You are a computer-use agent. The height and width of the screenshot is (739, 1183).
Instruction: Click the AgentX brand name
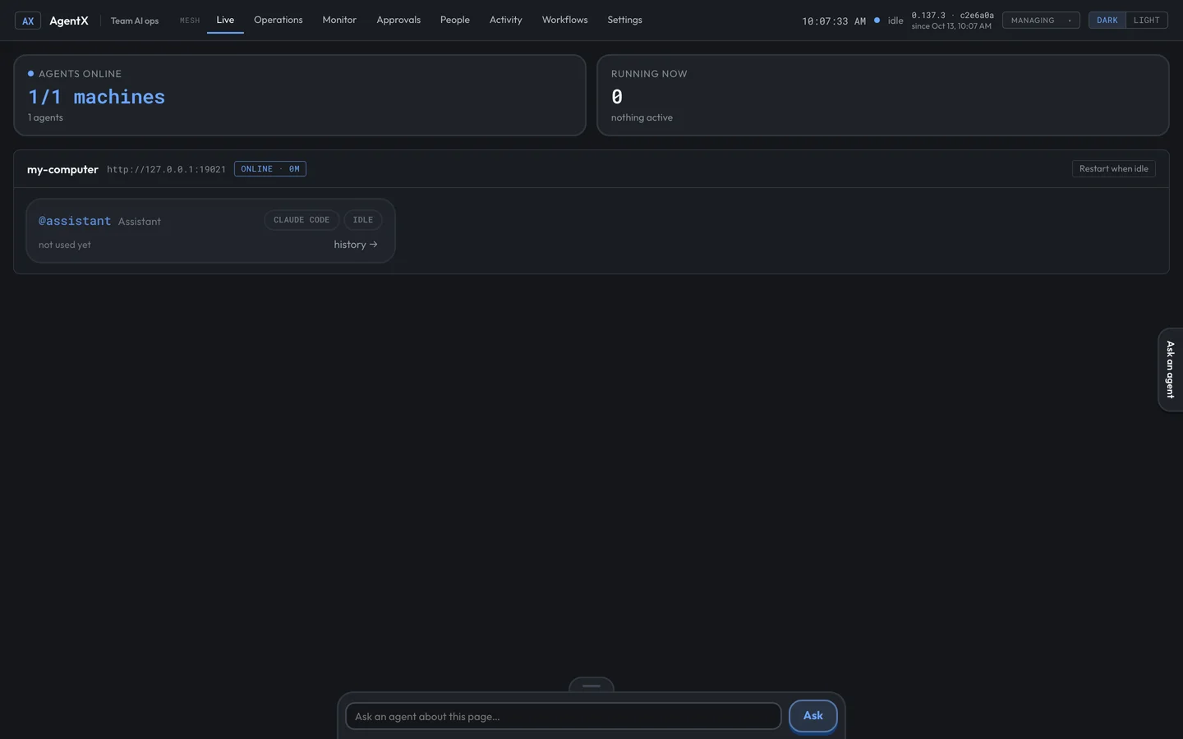coord(69,21)
